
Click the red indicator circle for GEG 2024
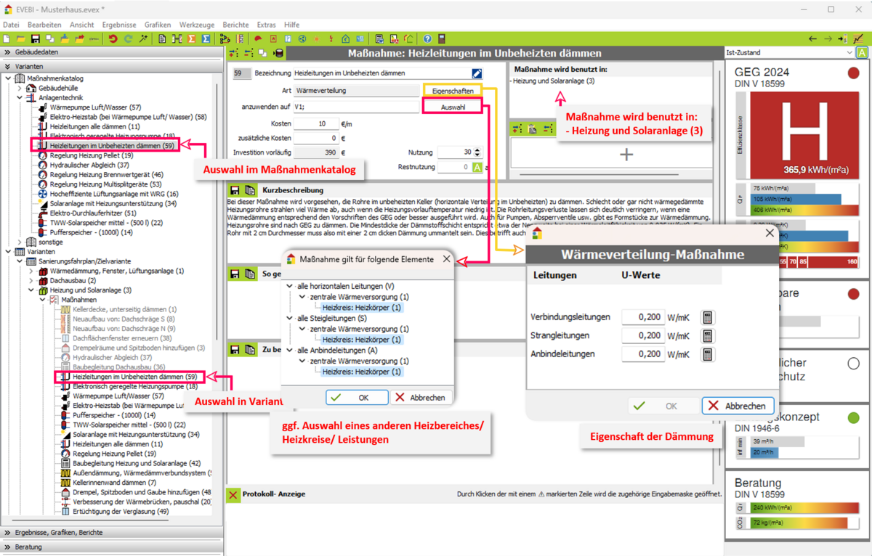853,73
